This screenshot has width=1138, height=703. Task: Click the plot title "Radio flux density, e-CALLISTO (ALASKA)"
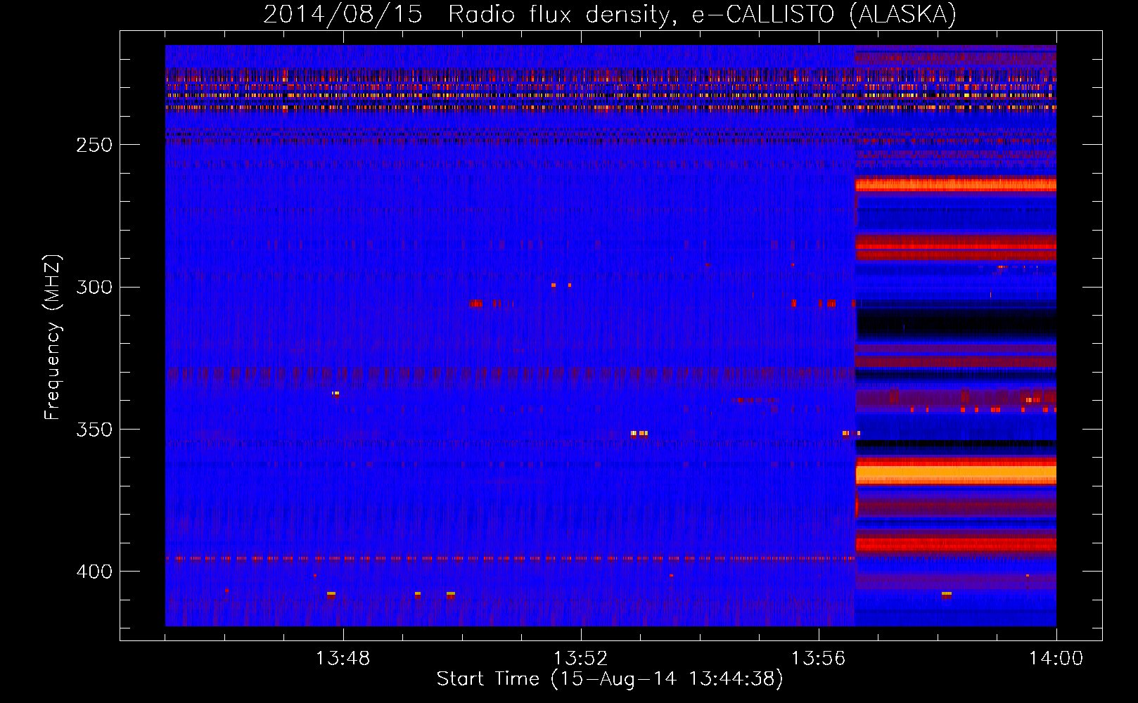pyautogui.click(x=702, y=15)
